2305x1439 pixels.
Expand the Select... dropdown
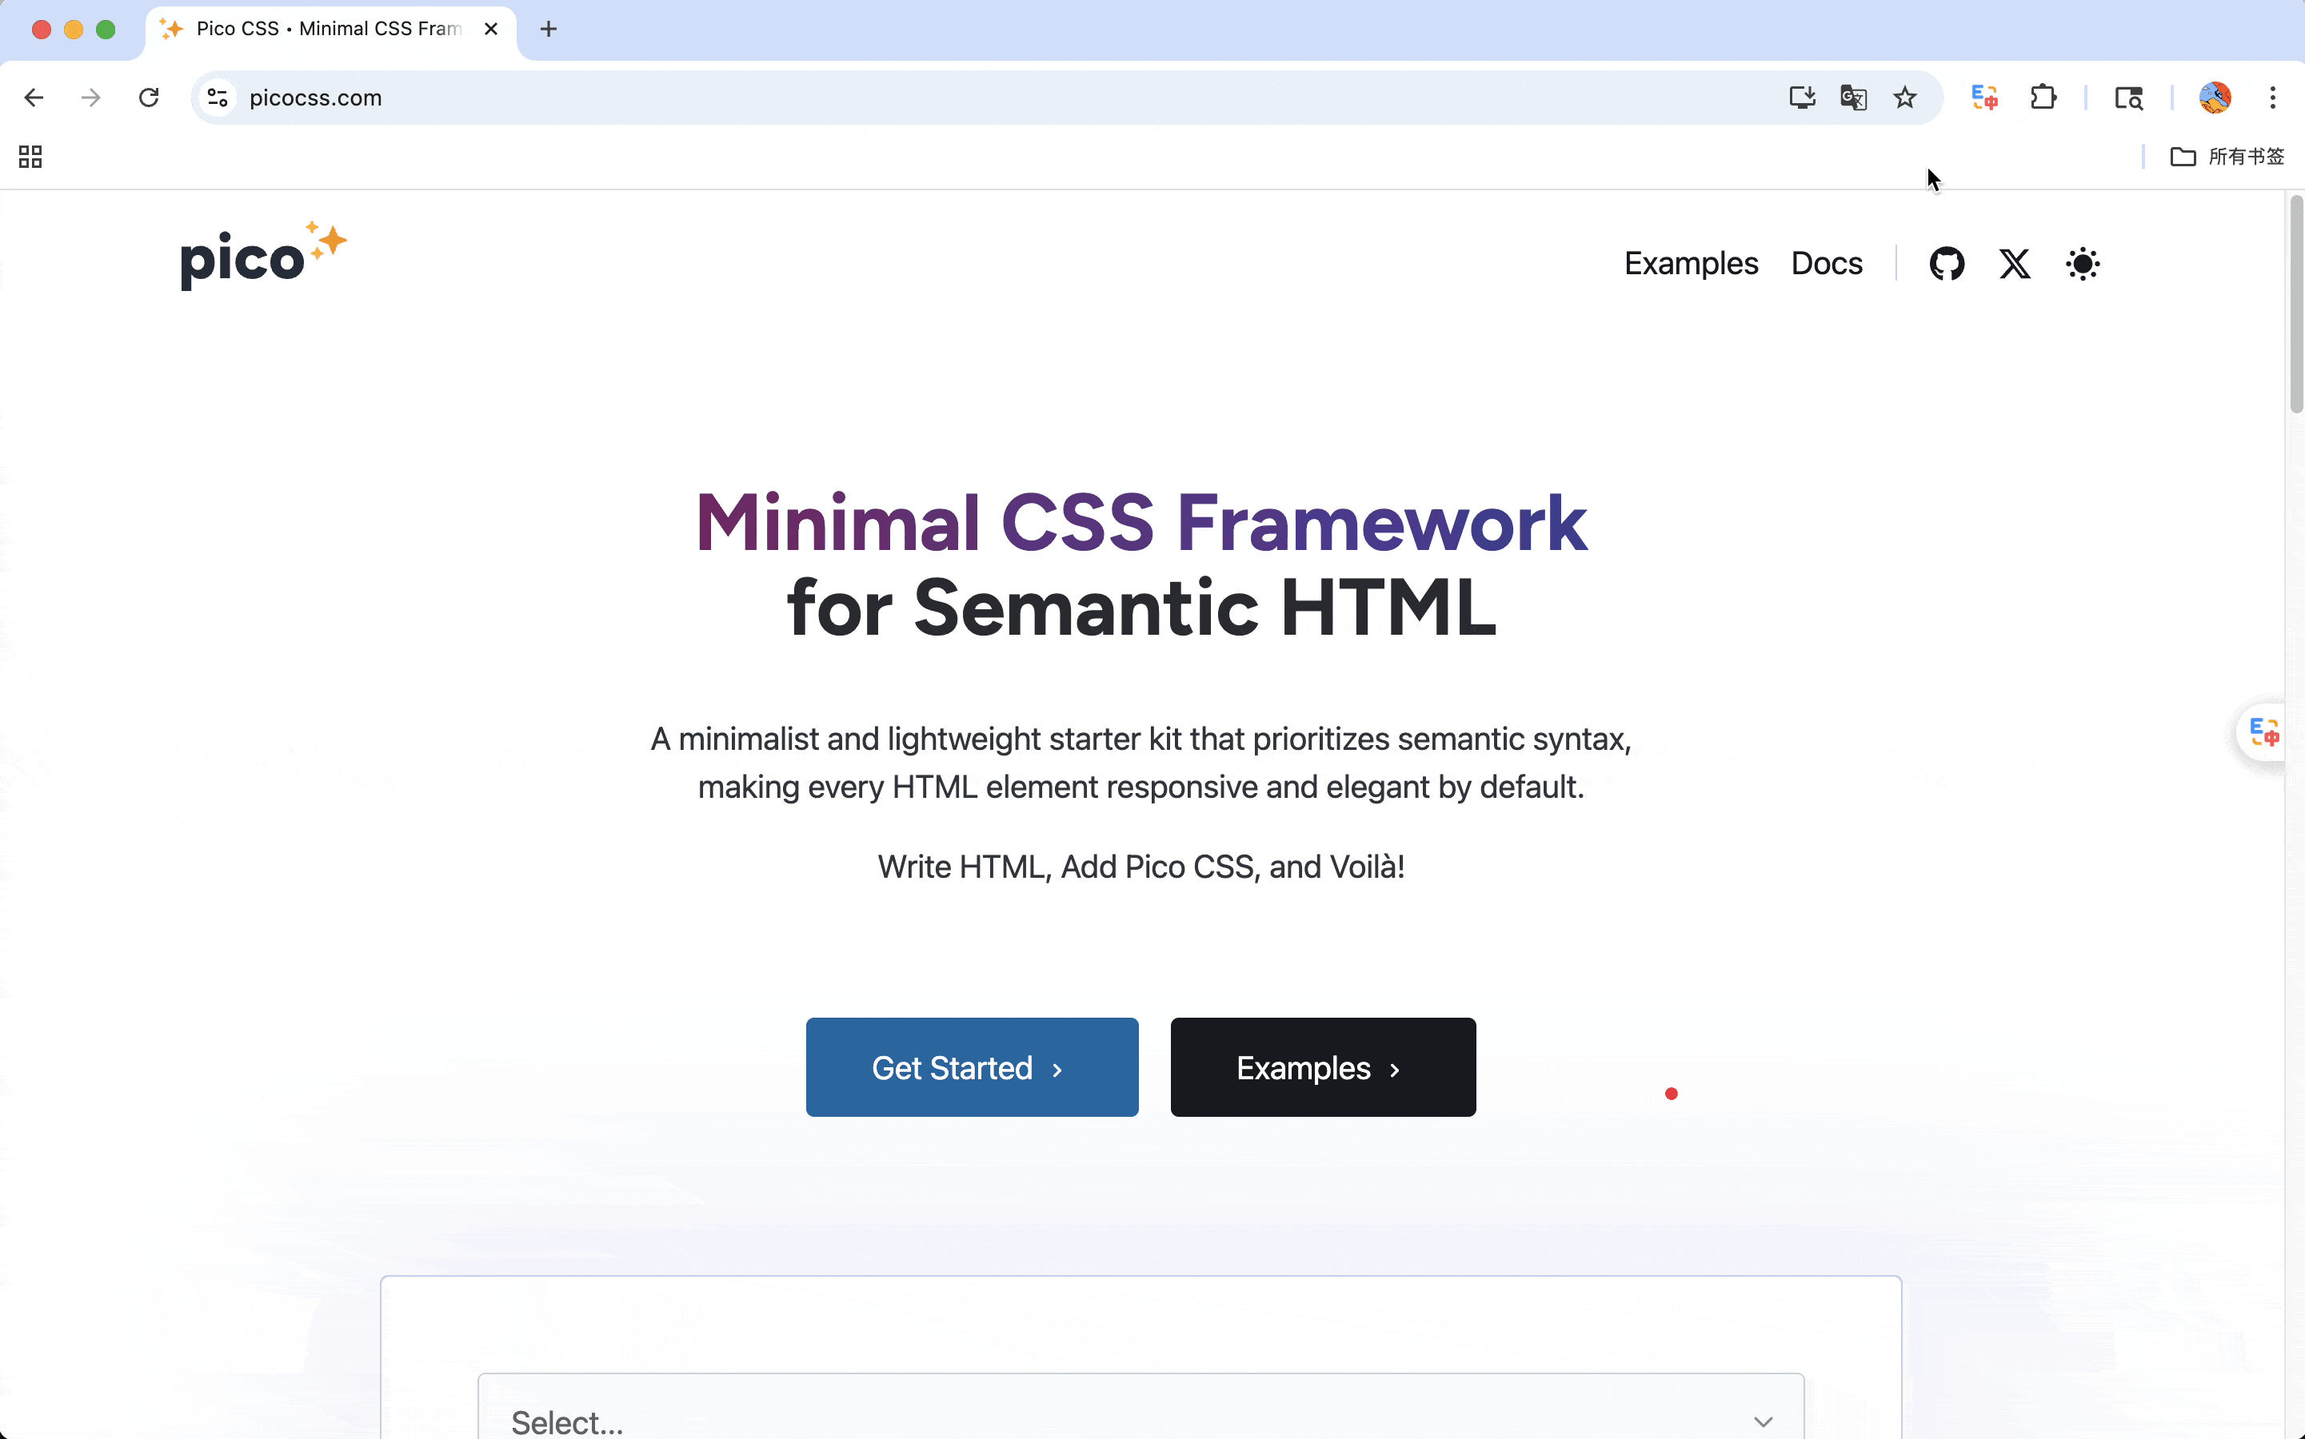tap(1140, 1418)
